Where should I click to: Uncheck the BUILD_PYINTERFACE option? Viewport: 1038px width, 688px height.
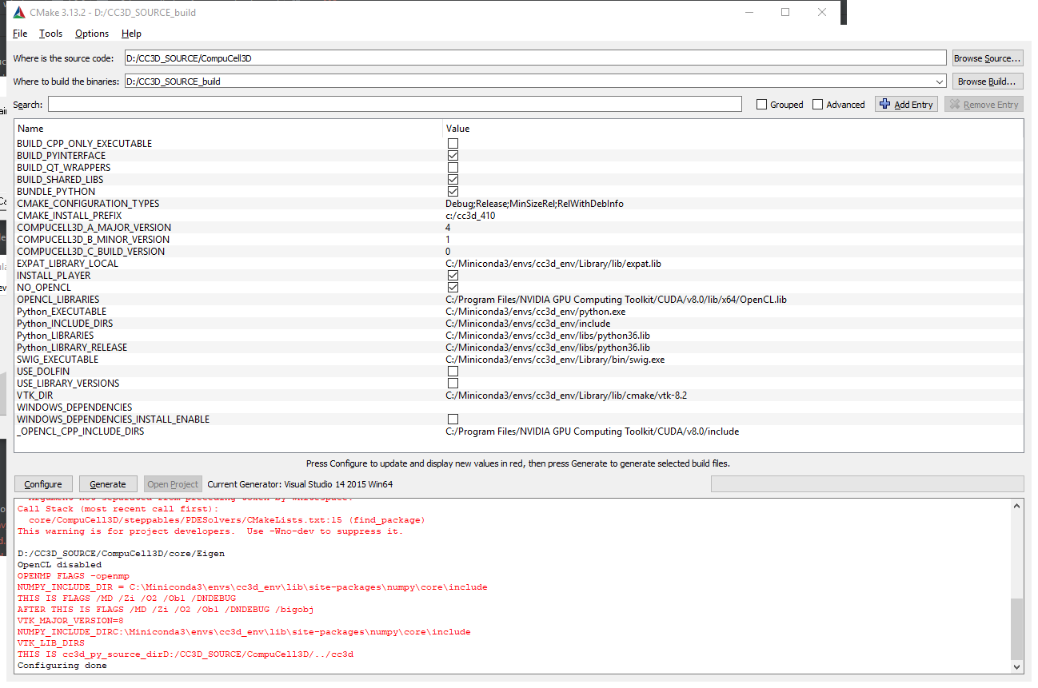coord(453,156)
